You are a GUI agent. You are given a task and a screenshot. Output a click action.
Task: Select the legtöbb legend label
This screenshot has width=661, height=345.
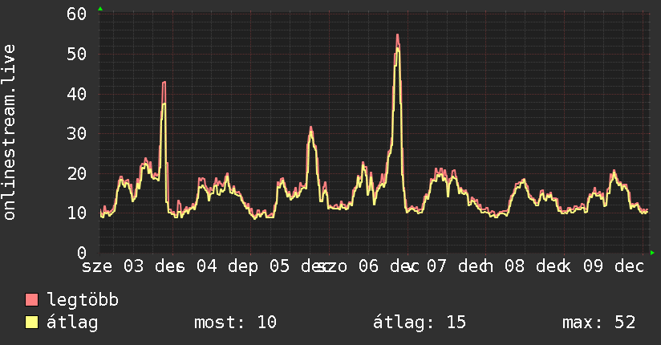[83, 300]
